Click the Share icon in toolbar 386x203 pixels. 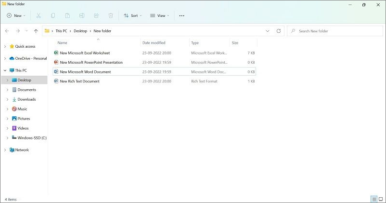96,15
